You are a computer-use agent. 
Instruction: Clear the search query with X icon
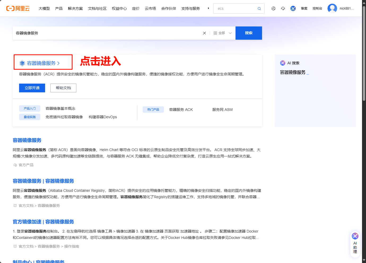pyautogui.click(x=204, y=33)
